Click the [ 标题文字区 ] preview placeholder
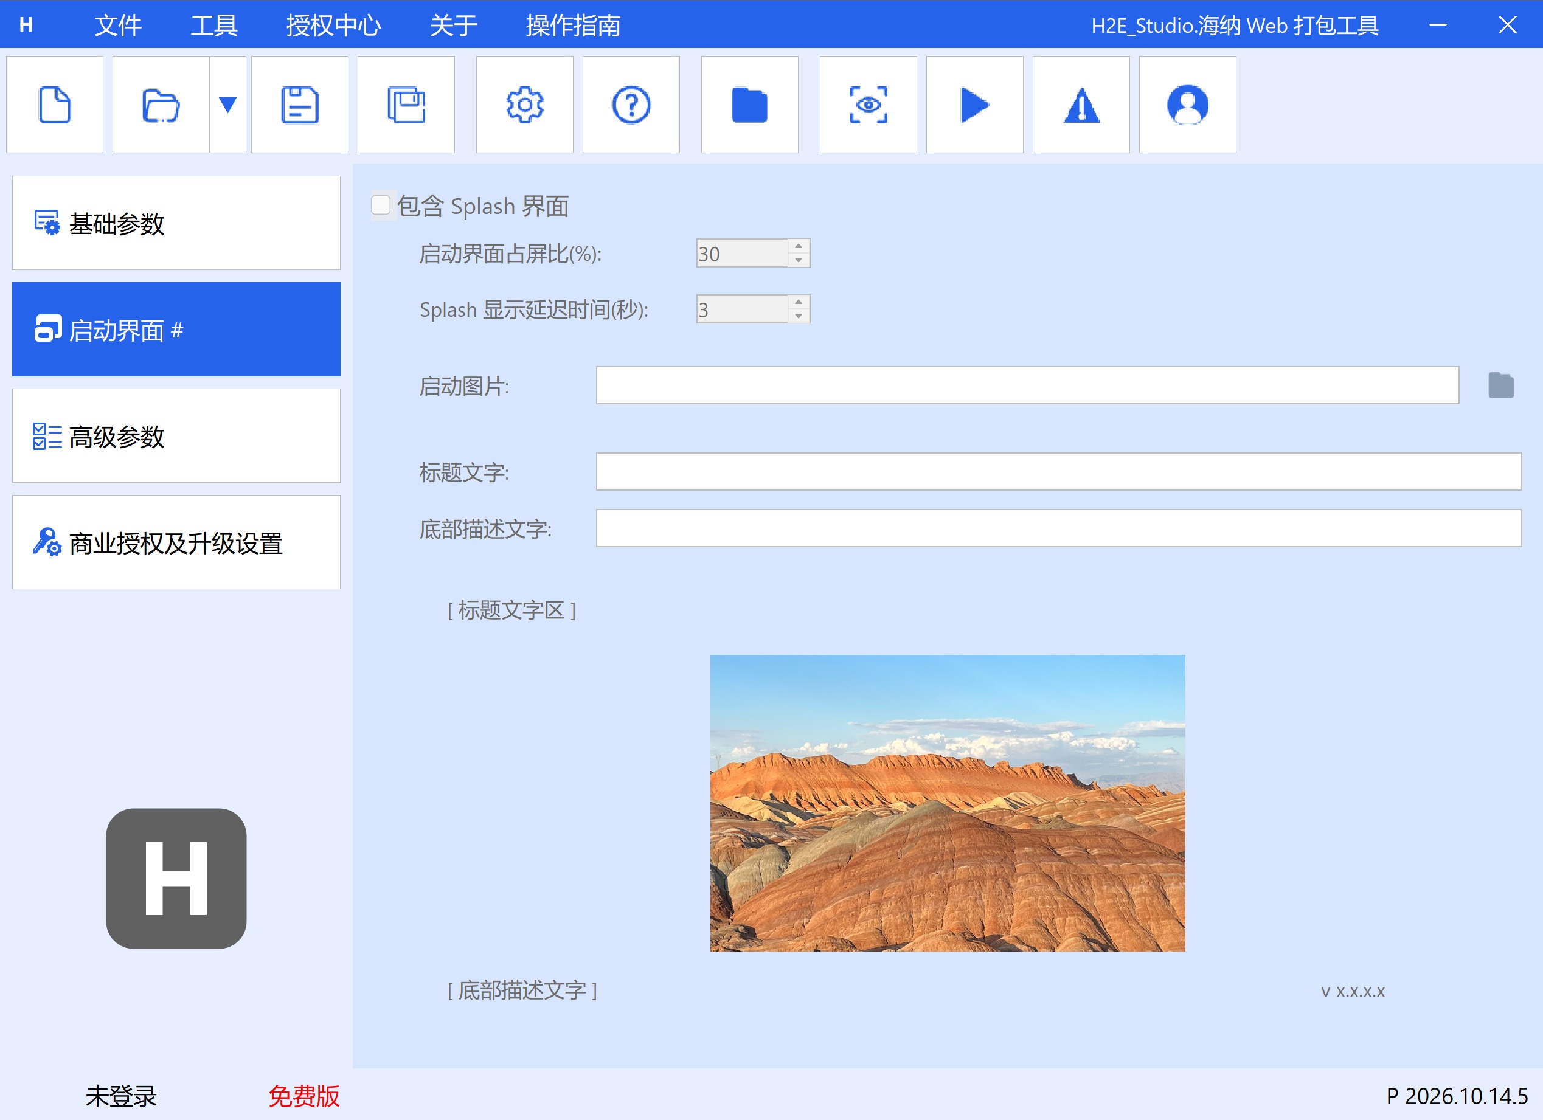The height and width of the screenshot is (1120, 1543). (511, 610)
